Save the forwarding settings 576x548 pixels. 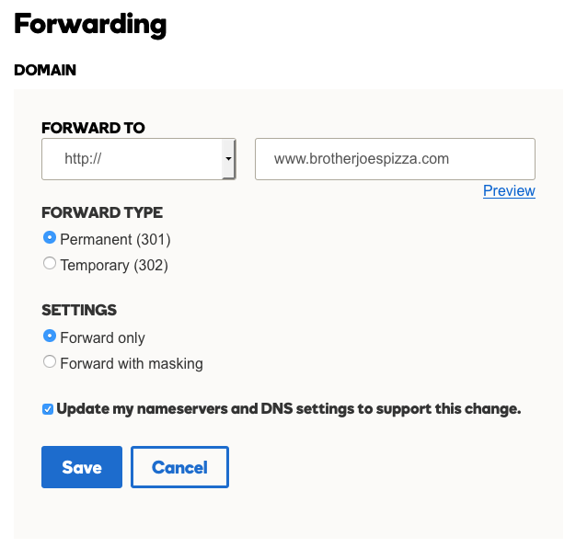coord(82,467)
